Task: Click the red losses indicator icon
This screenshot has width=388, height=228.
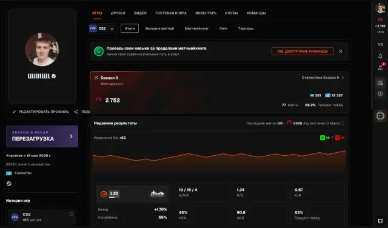Action: click(337, 138)
